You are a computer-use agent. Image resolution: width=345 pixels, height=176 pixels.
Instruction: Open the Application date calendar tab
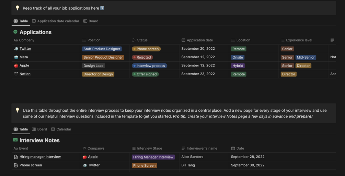[x=56, y=21]
